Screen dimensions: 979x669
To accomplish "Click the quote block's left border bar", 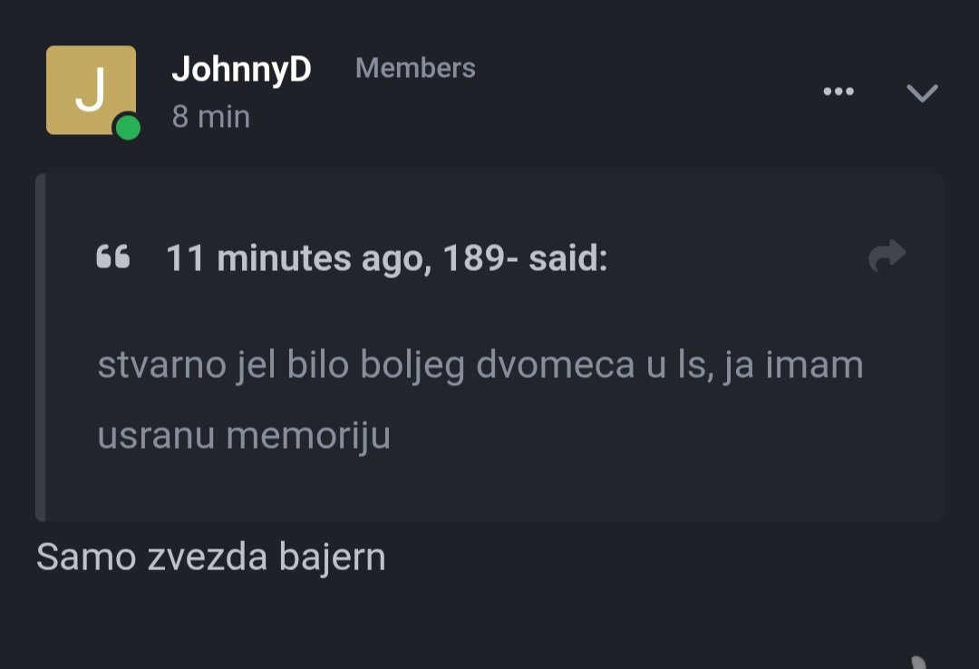I will [41, 347].
